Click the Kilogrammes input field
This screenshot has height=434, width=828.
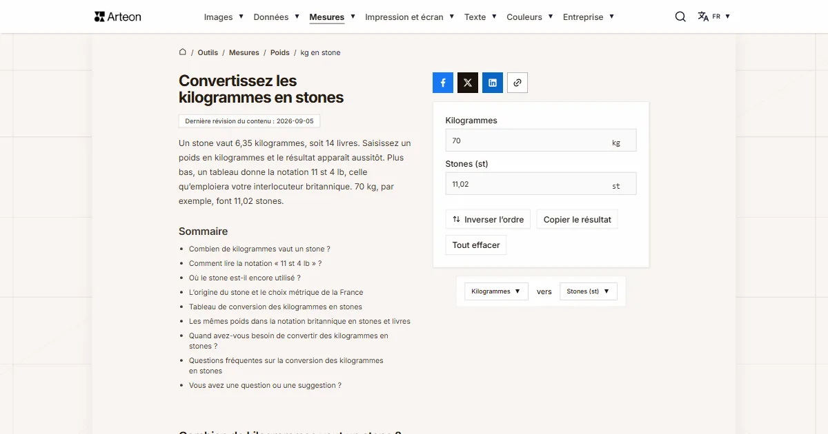541,141
